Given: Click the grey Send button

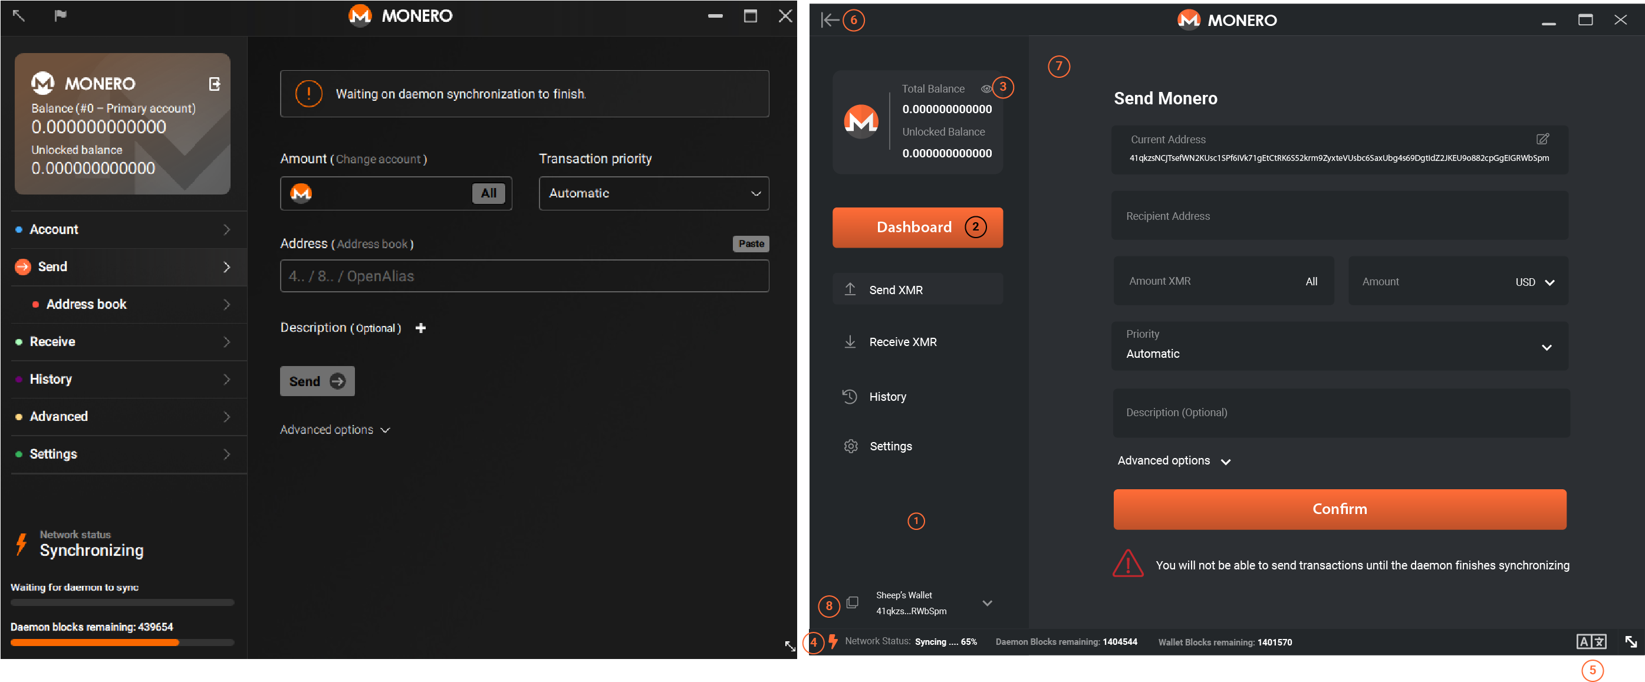Looking at the screenshot, I should coord(317,381).
